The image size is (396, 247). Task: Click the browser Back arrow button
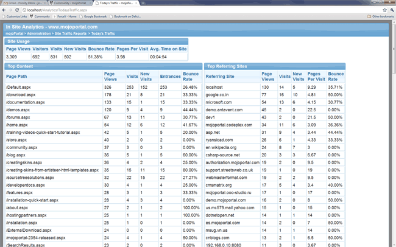coord(4,10)
